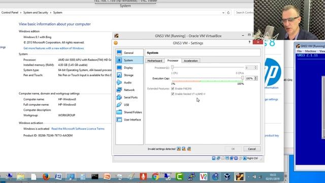Switch to the Processor tab
This screenshot has height=183, width=325.
[173, 60]
